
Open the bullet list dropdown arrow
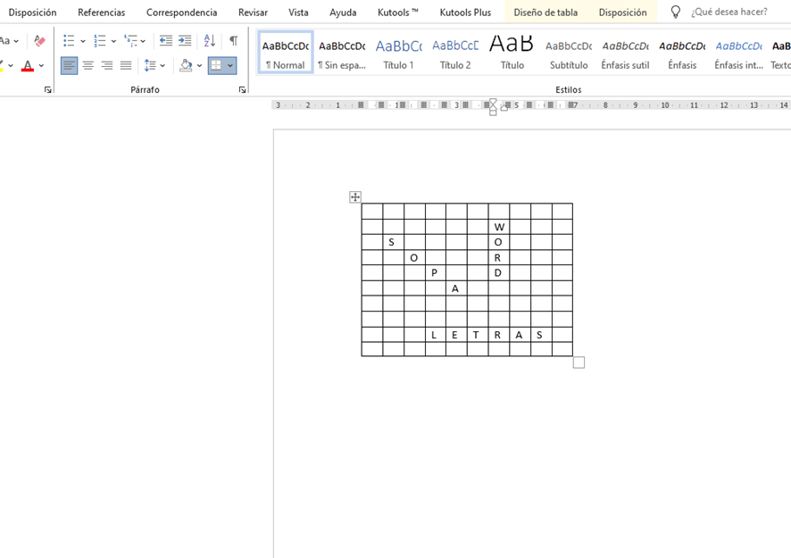(x=83, y=41)
